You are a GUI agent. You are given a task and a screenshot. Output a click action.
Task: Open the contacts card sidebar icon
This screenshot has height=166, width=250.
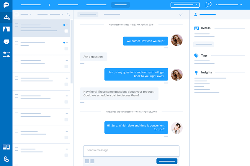[6, 29]
